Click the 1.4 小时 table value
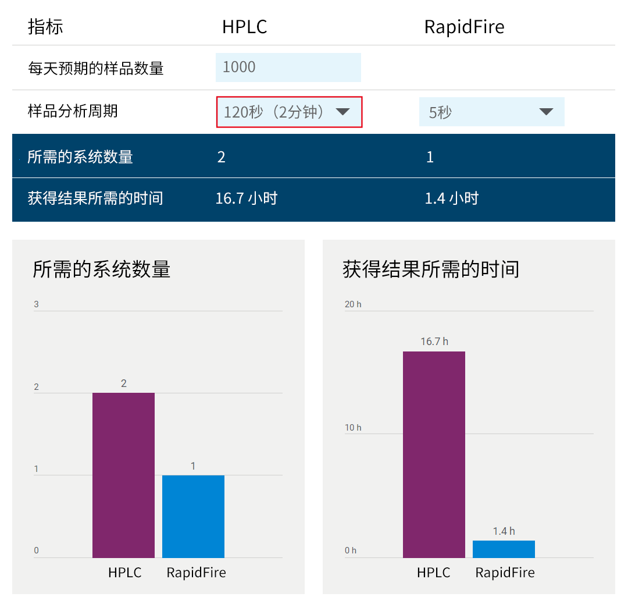This screenshot has height=611, width=628. pos(452,198)
